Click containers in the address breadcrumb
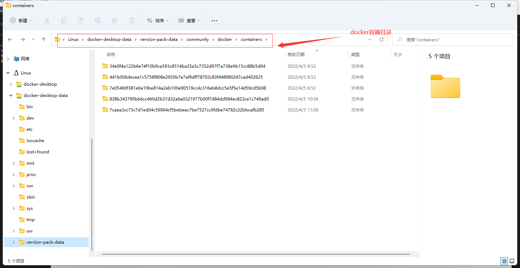 tap(252, 39)
